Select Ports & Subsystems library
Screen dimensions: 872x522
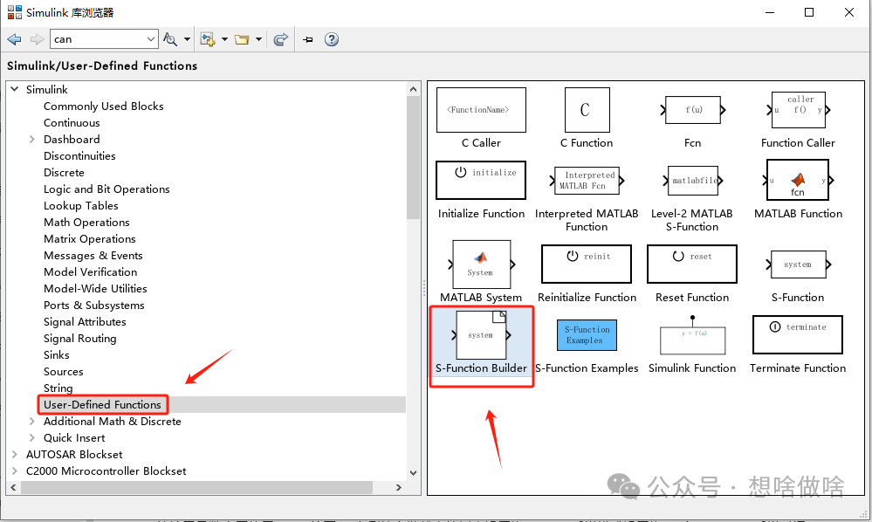click(x=94, y=306)
